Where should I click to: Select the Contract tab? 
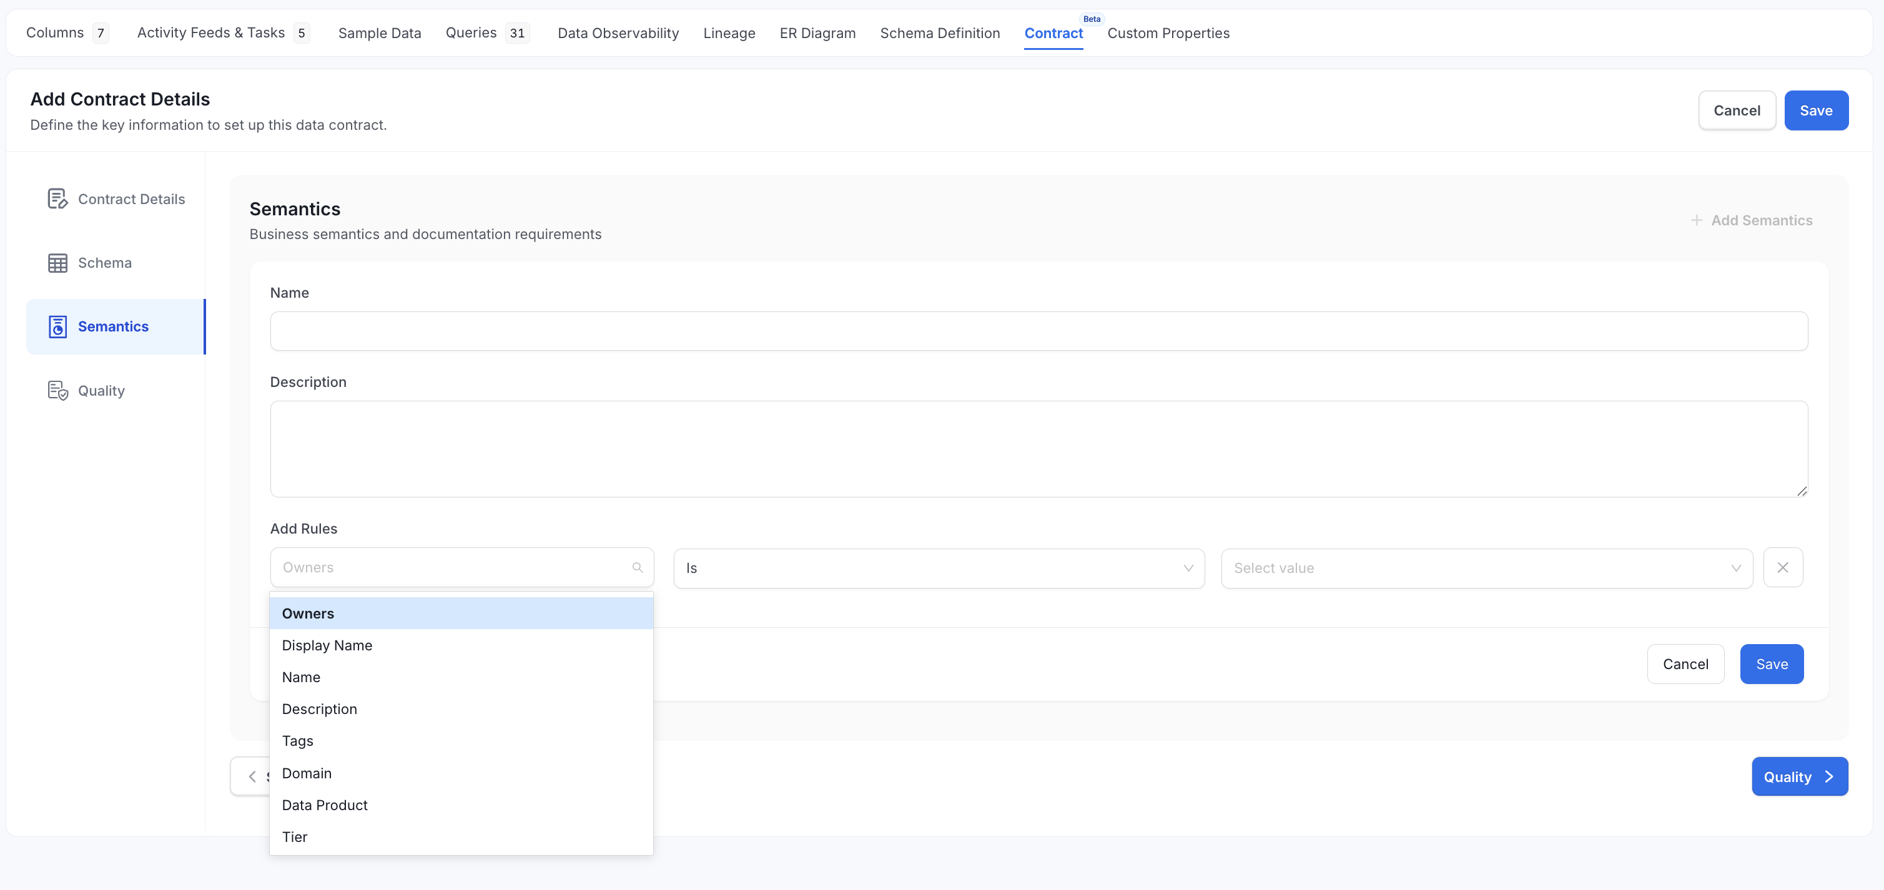1053,33
